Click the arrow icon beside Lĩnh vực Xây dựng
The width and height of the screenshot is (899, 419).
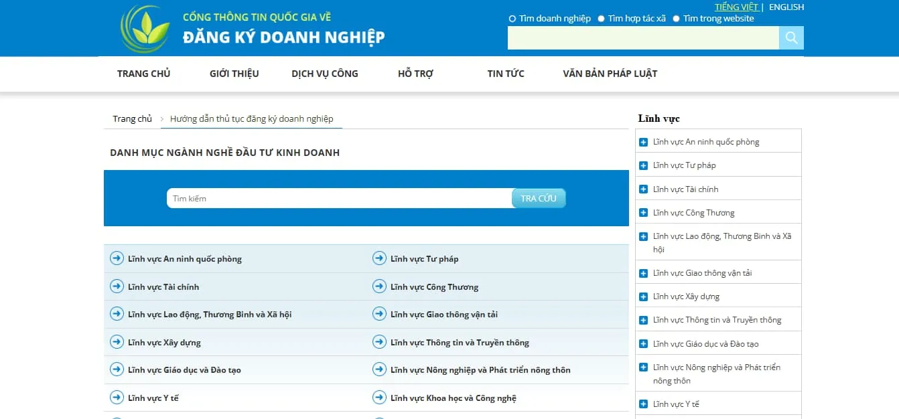[x=117, y=342]
